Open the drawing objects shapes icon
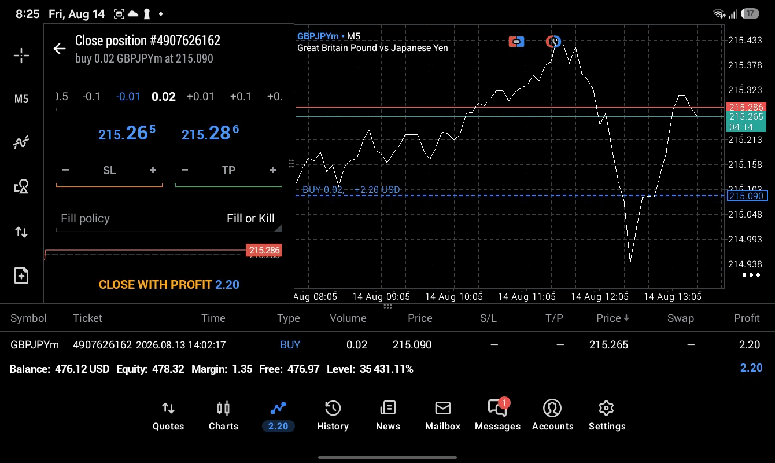The height and width of the screenshot is (463, 775). 21,186
